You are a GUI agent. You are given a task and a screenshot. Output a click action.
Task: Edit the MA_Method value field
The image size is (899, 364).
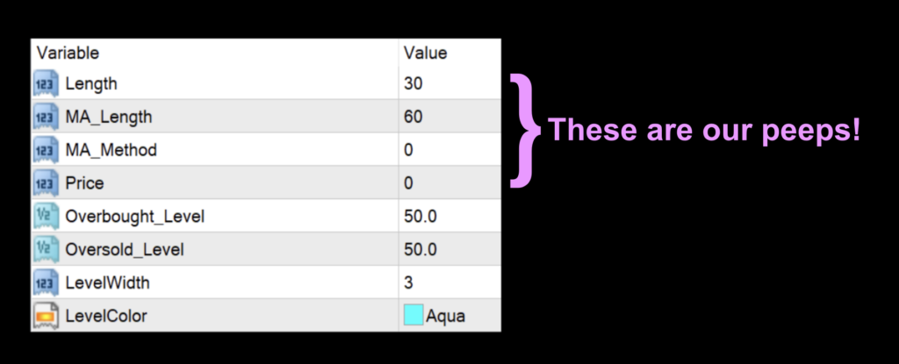point(409,150)
